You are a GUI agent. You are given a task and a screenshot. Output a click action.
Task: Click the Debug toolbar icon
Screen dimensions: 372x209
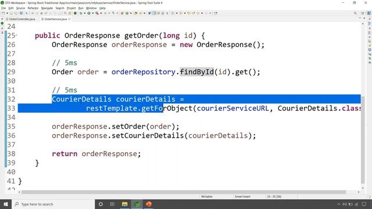coord(81,13)
